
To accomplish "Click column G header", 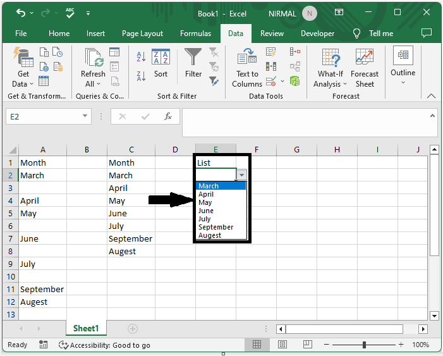I will (x=296, y=150).
